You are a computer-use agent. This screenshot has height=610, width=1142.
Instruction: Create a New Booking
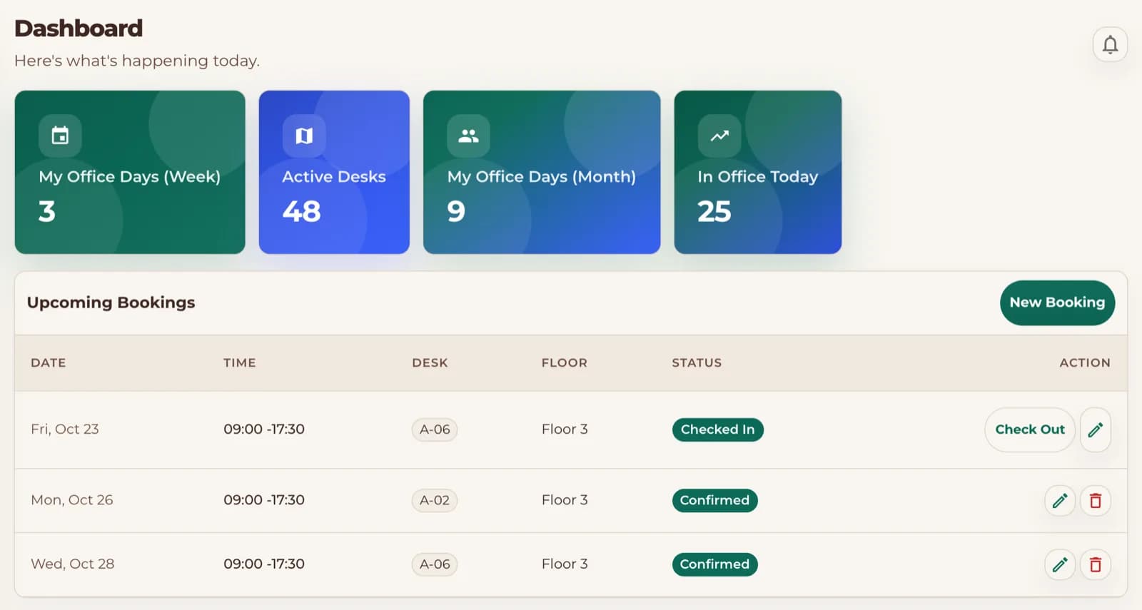coord(1057,303)
